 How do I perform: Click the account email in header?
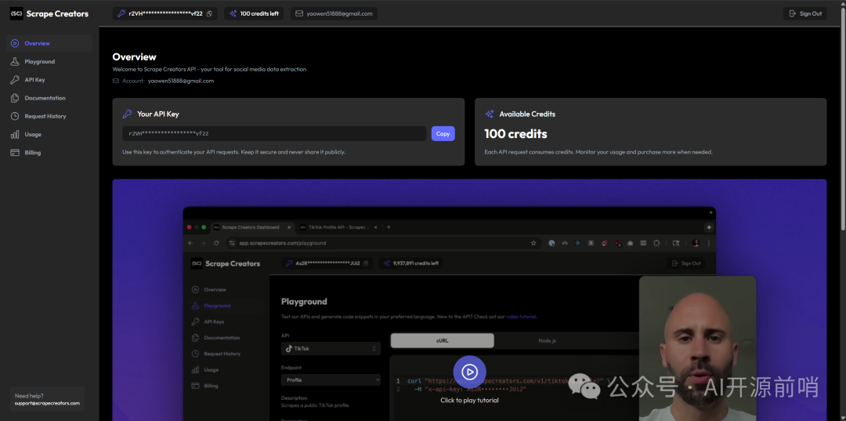339,13
